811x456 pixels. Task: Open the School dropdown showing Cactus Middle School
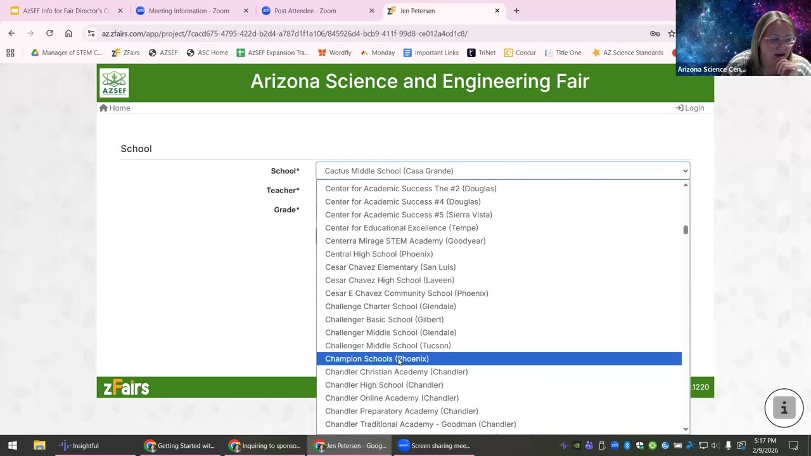[x=503, y=171]
